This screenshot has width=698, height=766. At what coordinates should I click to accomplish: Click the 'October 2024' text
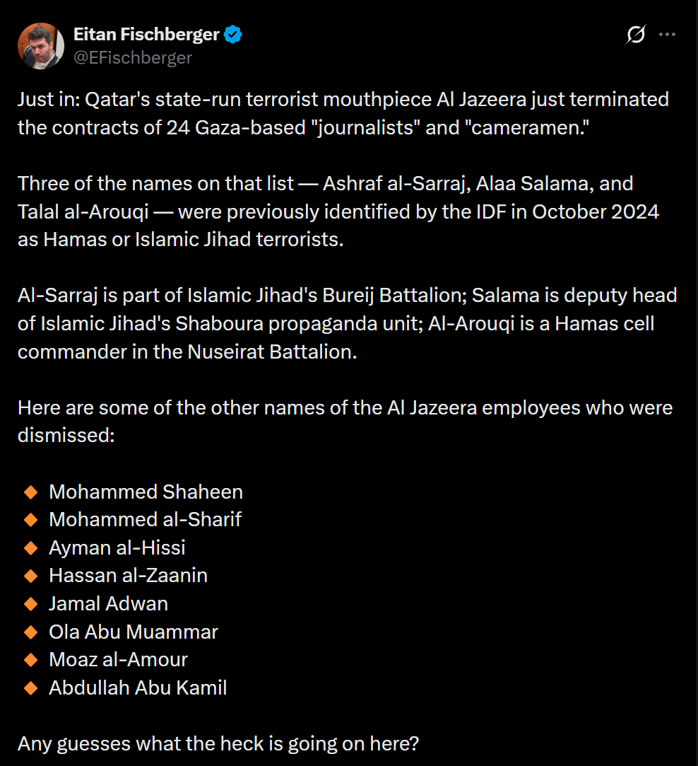click(x=596, y=211)
